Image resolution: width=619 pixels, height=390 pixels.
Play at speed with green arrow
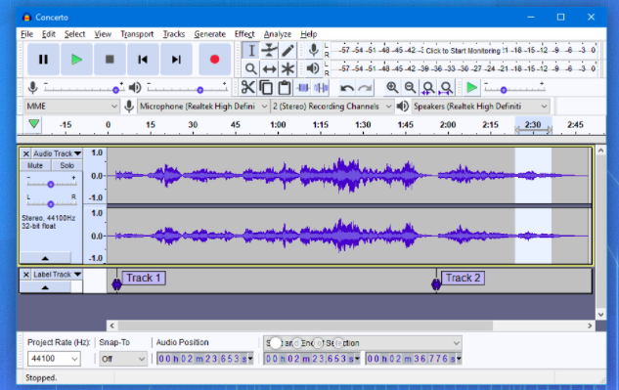(471, 88)
